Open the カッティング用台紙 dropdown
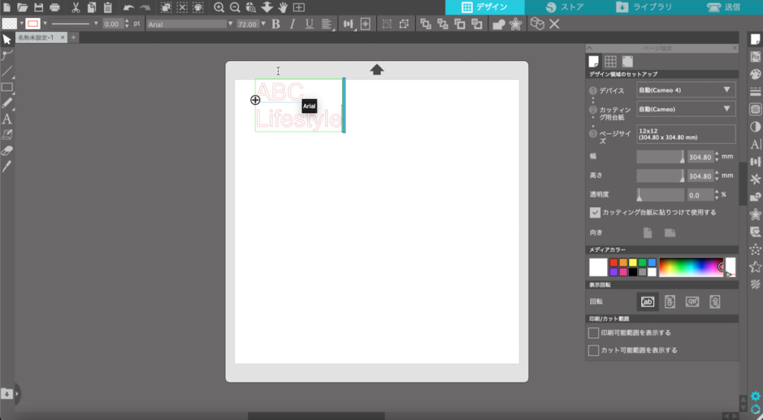This screenshot has height=420, width=763. tap(686, 109)
